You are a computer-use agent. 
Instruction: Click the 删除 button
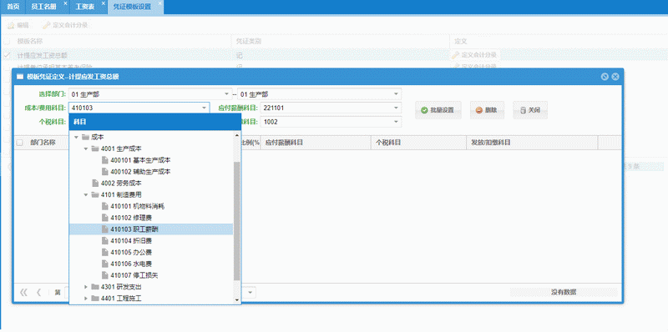click(x=488, y=110)
